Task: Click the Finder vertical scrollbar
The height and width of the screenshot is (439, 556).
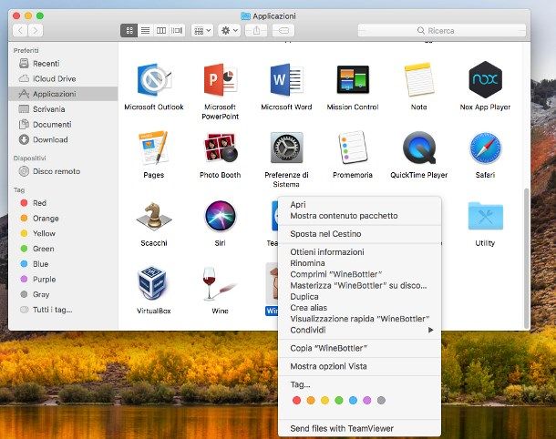Action: coord(527,258)
